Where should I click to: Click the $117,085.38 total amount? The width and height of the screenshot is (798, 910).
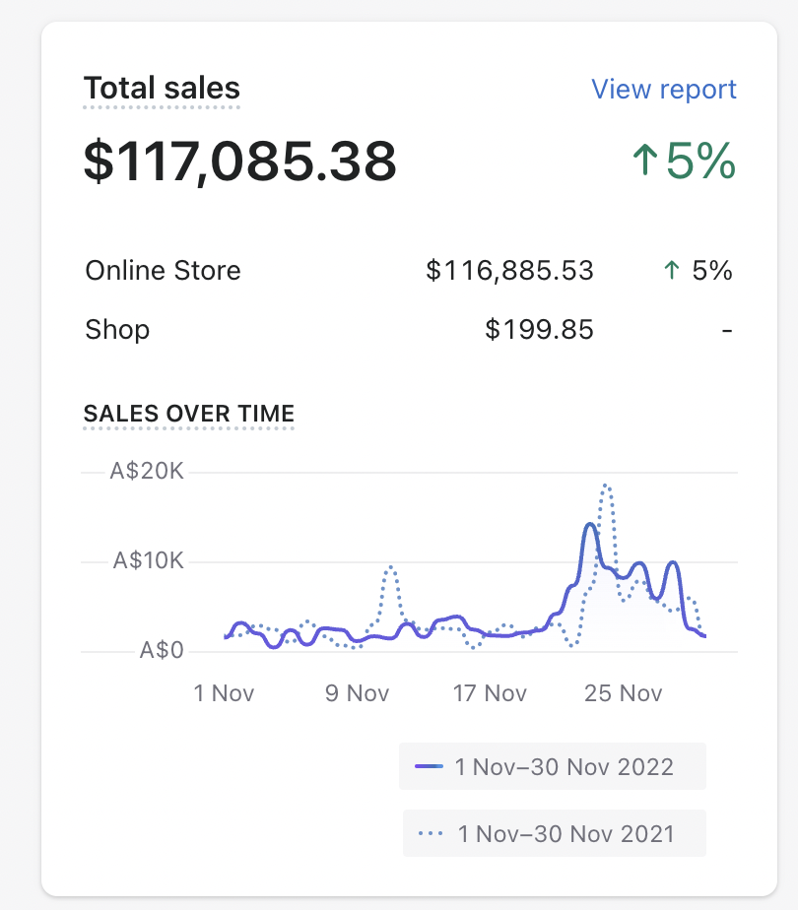[239, 162]
